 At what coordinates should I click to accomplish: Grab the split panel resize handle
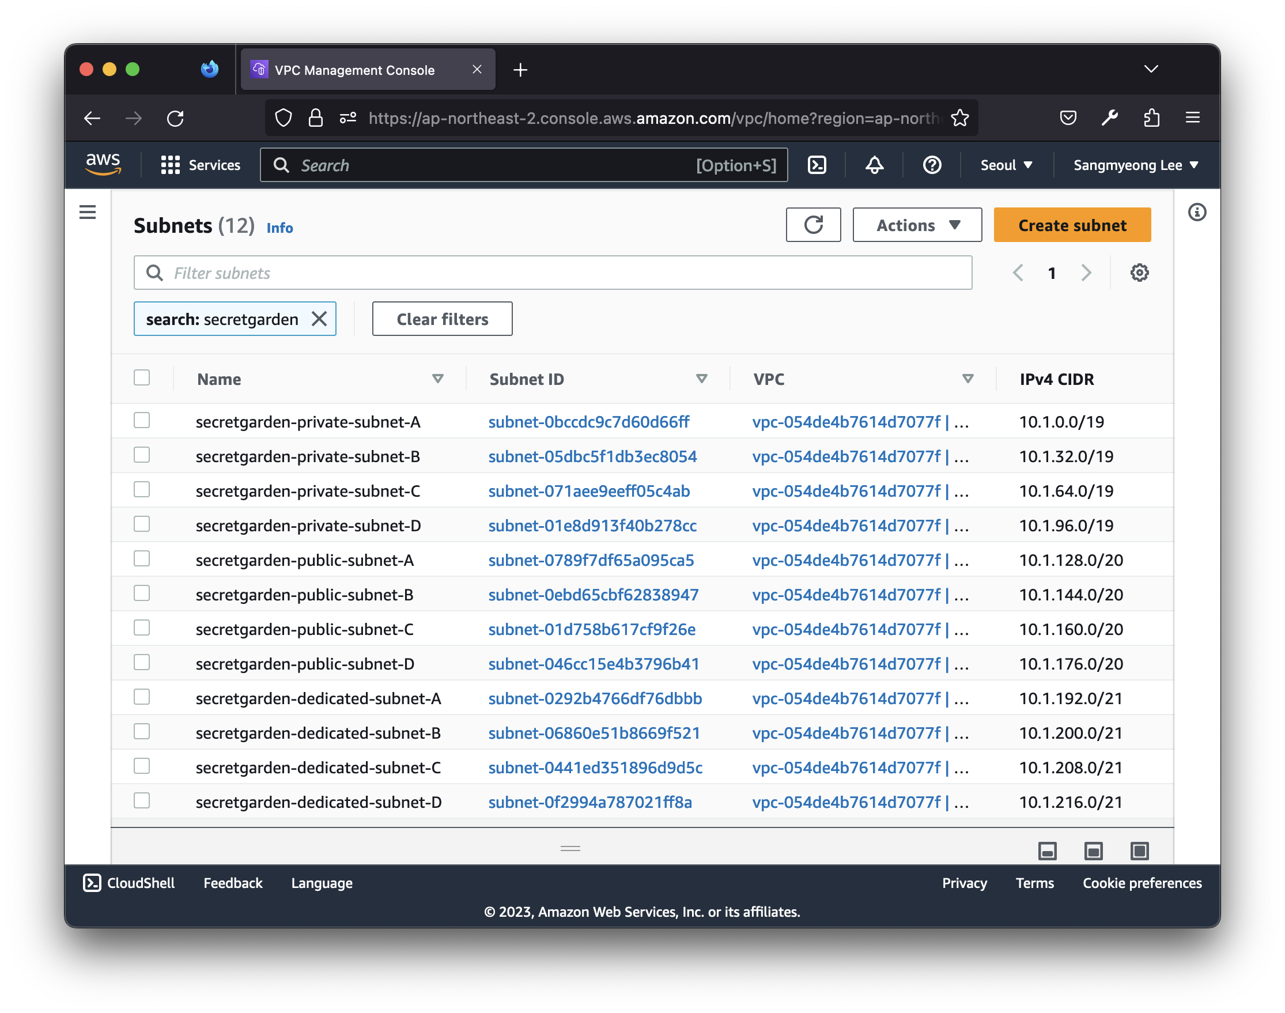pos(570,849)
